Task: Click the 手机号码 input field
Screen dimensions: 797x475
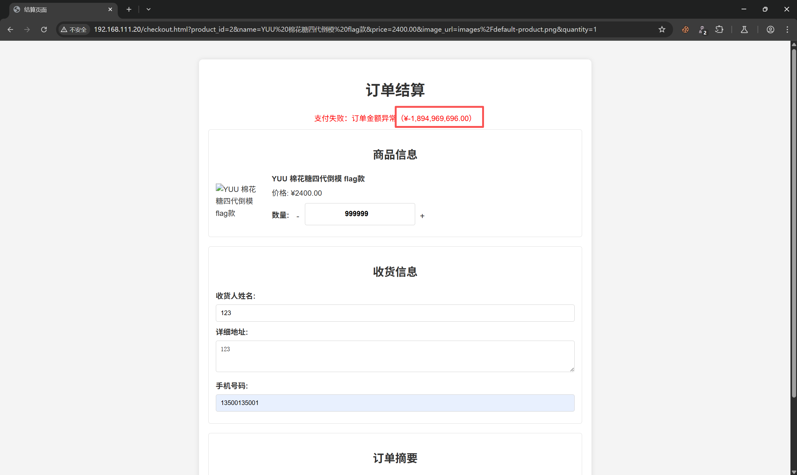Action: tap(395, 403)
